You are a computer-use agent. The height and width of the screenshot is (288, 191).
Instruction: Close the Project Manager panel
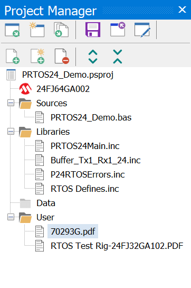[x=182, y=10]
